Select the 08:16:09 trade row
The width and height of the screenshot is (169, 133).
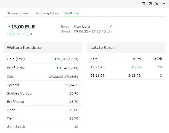126,76
